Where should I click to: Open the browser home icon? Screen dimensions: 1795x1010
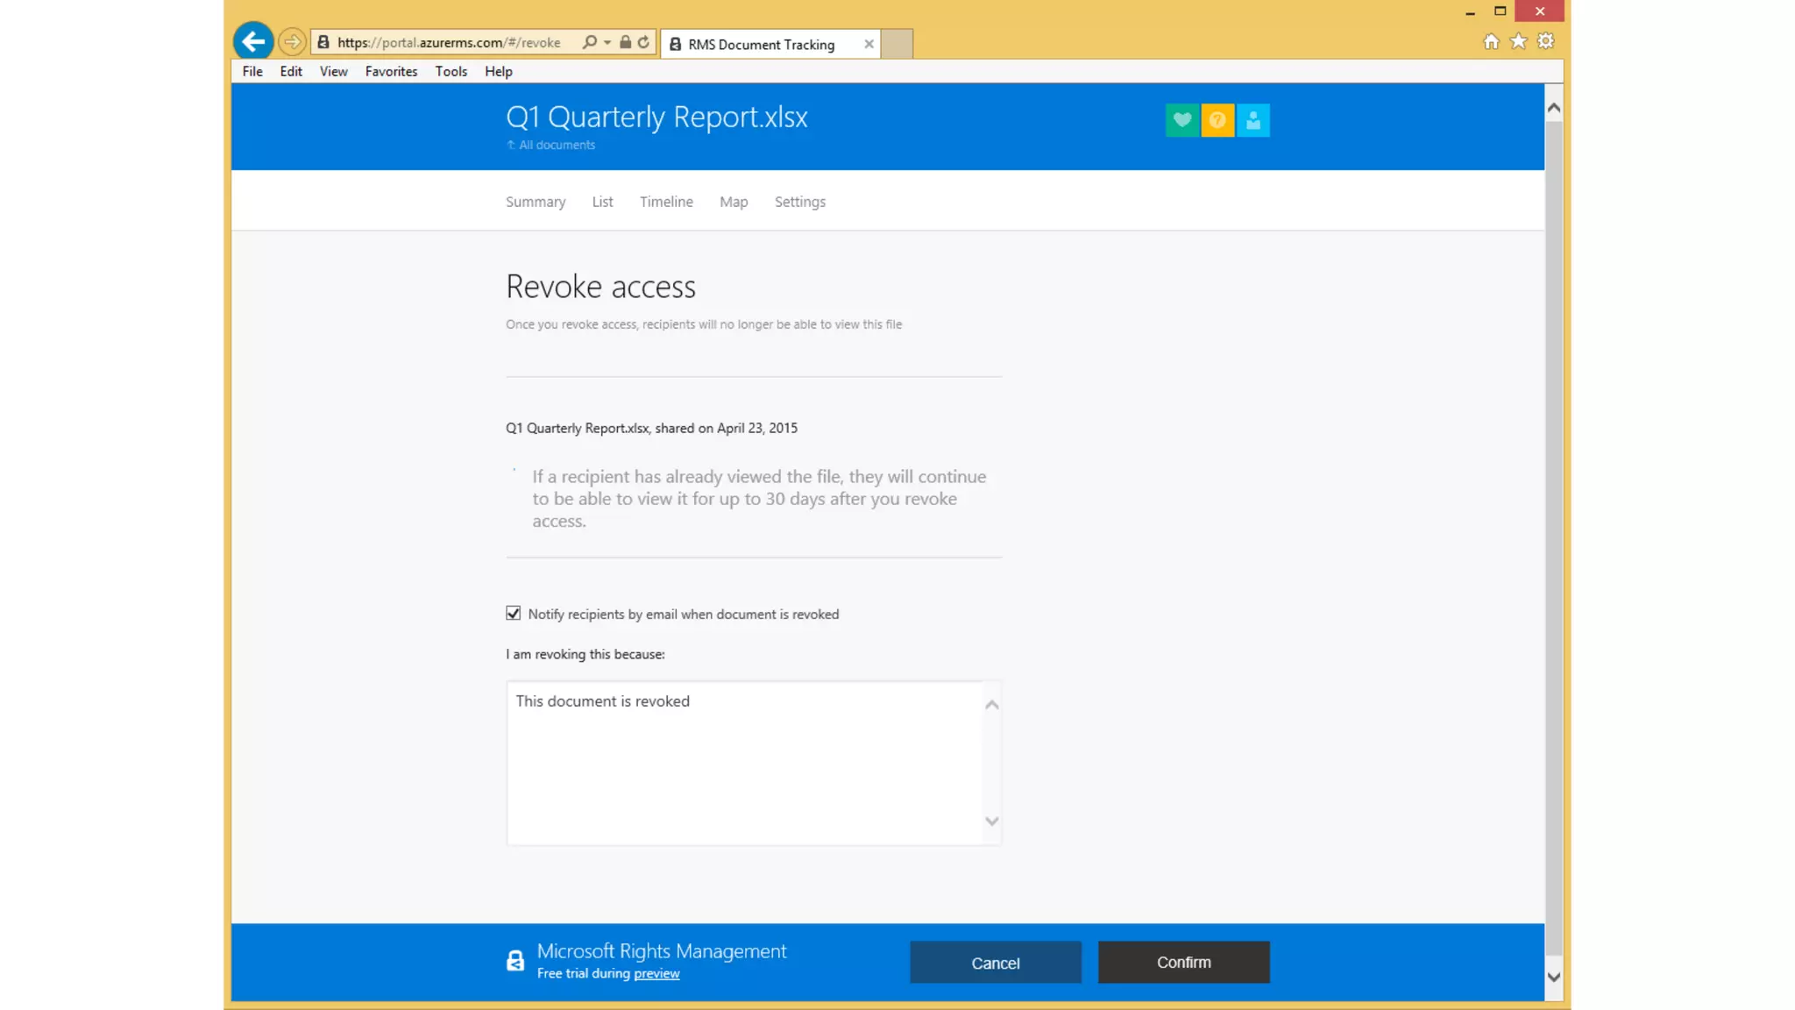pos(1491,41)
